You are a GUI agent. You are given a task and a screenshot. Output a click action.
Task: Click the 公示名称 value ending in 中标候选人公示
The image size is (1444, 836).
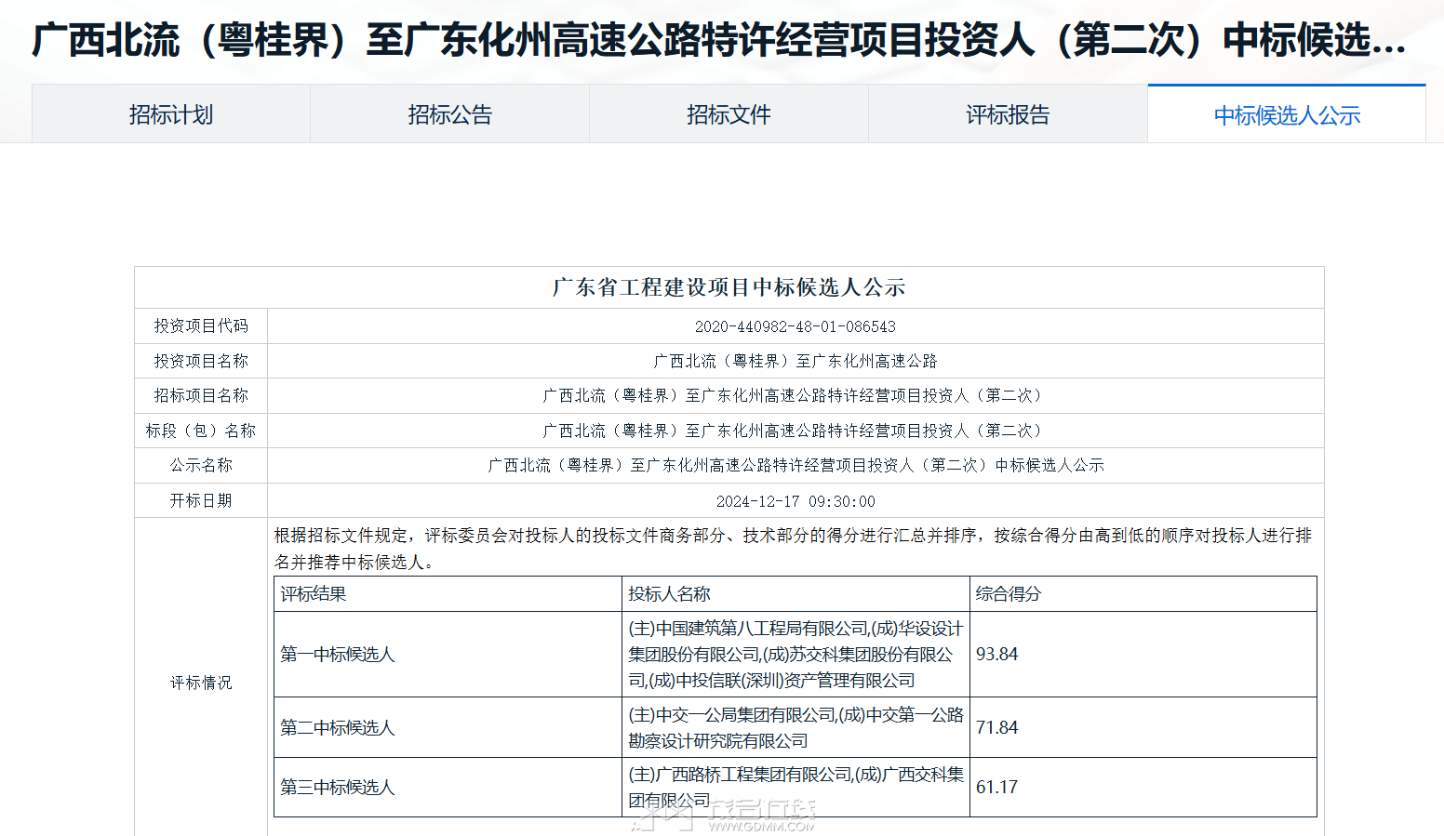(x=796, y=465)
